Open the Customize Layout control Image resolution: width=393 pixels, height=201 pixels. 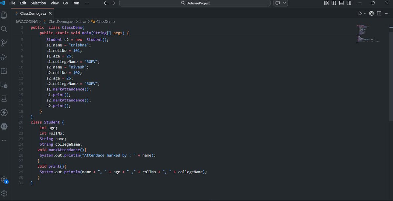(x=326, y=3)
